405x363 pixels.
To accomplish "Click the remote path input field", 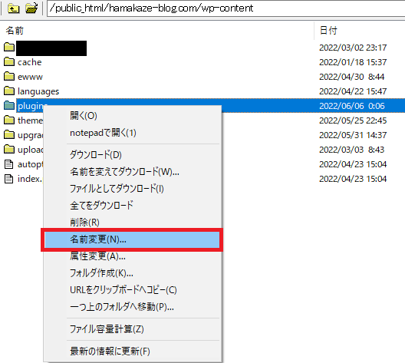I will pyautogui.click(x=226, y=8).
